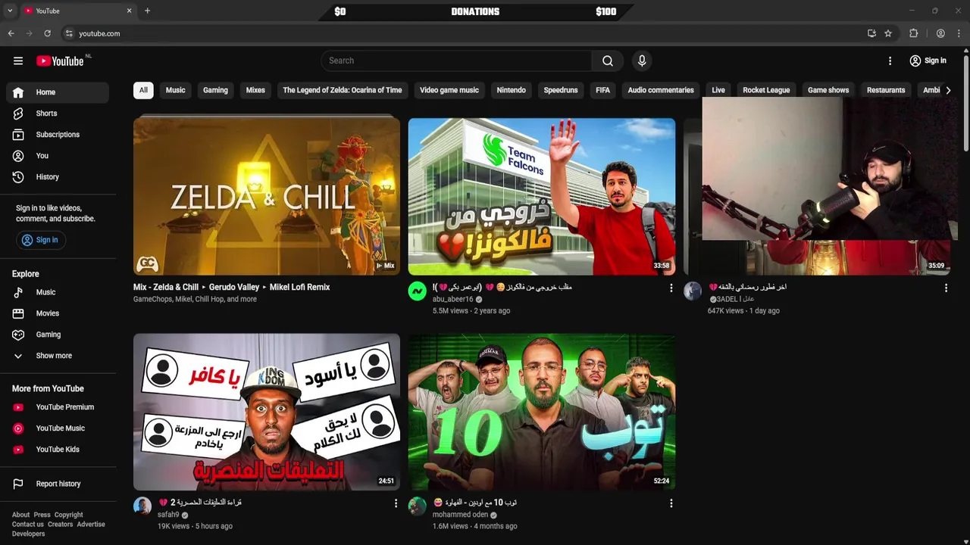The height and width of the screenshot is (545, 970).
Task: Open the browser tab search dropdown
Action: pyautogui.click(x=10, y=11)
